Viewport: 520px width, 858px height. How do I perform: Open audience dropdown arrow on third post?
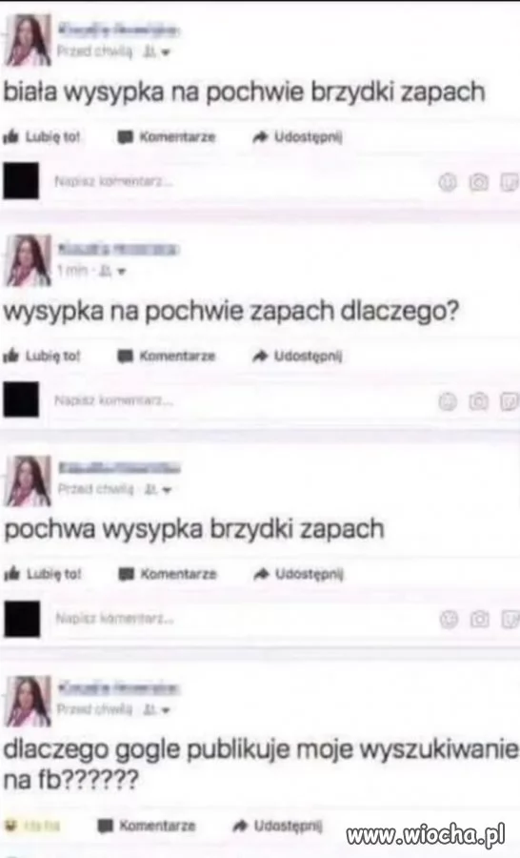point(167,490)
